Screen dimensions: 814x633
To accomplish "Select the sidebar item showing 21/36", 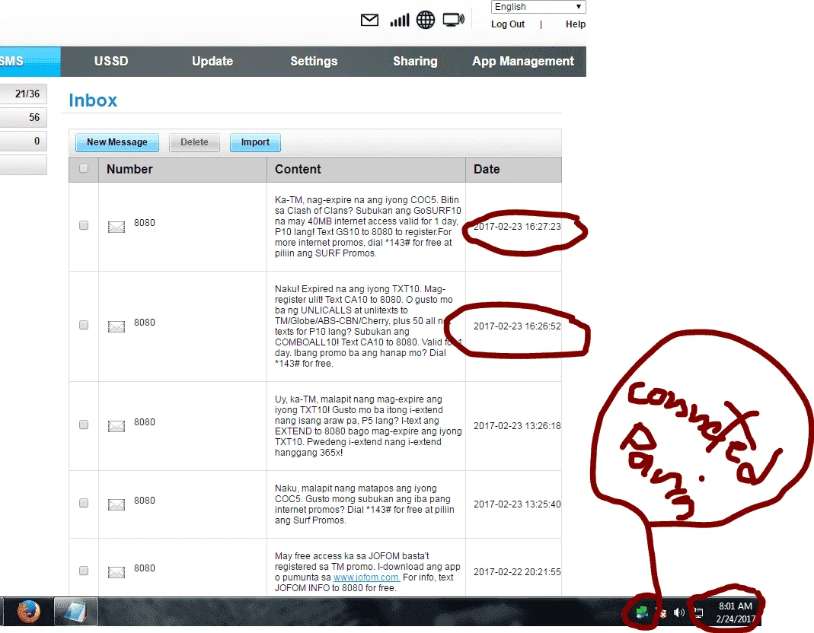I will pos(24,94).
